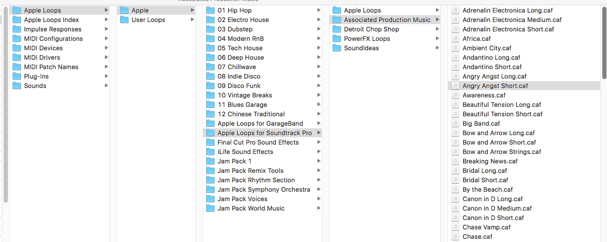Screen dimensions: 607x242
Task: Click the SoundIdeas folder icon
Action: pos(337,48)
